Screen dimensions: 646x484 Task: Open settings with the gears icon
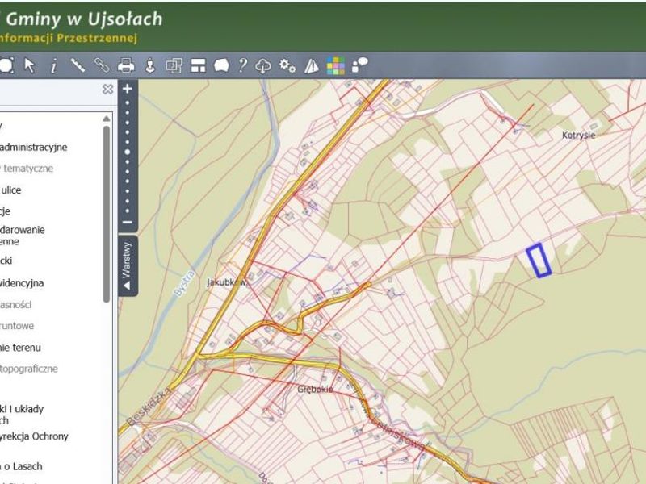coord(287,65)
